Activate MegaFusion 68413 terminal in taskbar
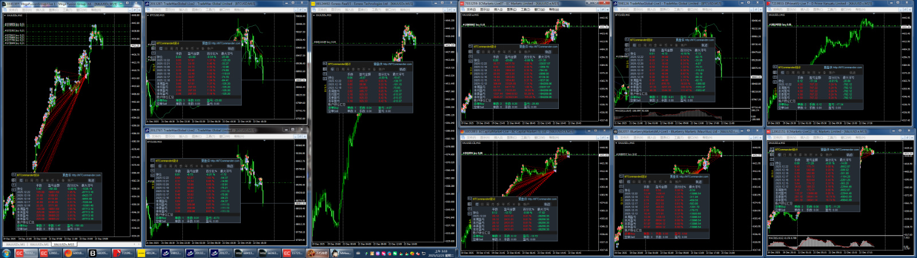The height and width of the screenshot is (258, 917). (x=245, y=253)
